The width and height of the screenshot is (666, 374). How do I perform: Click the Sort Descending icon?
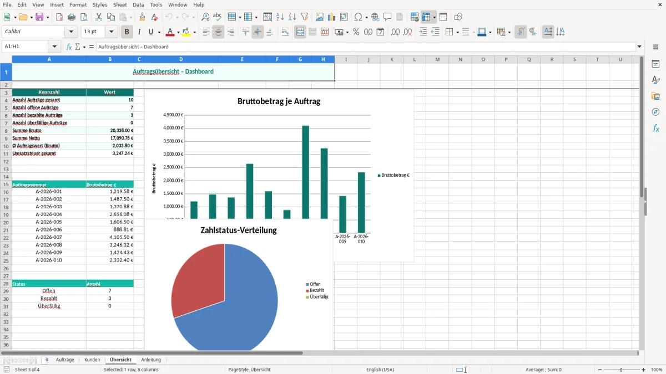click(x=292, y=17)
